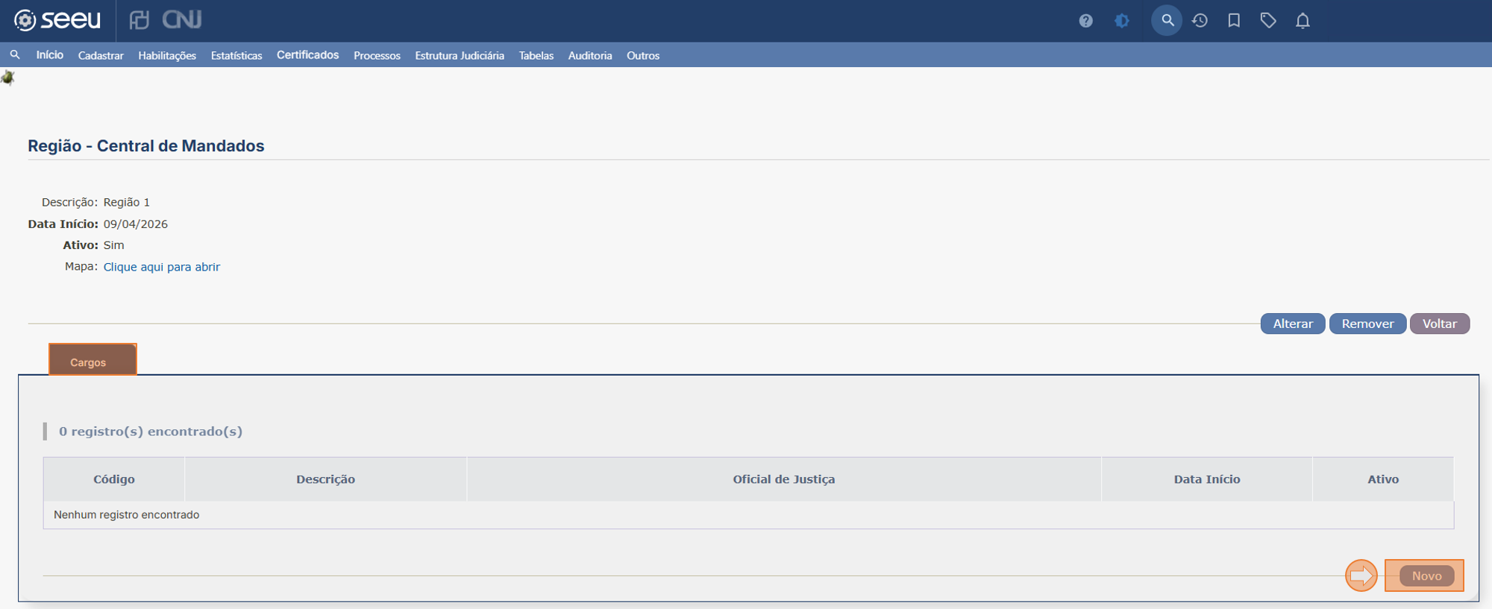Click small search icon in menu bar

coord(15,55)
